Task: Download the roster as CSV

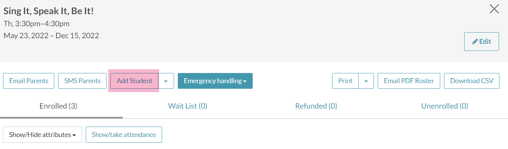Action: click(x=472, y=81)
